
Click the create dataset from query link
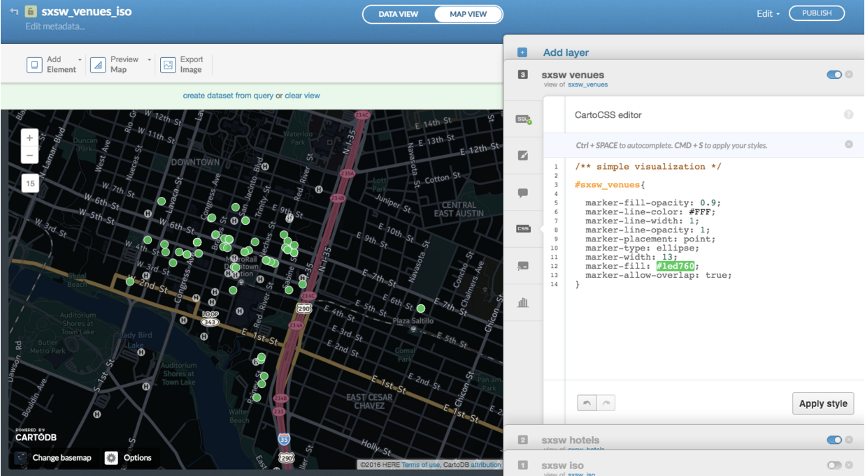227,96
